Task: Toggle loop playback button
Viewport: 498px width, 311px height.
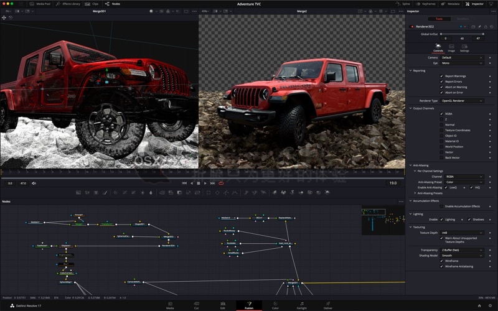Action: coord(221,183)
